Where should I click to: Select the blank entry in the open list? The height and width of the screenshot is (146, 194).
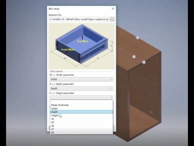tap(81, 102)
